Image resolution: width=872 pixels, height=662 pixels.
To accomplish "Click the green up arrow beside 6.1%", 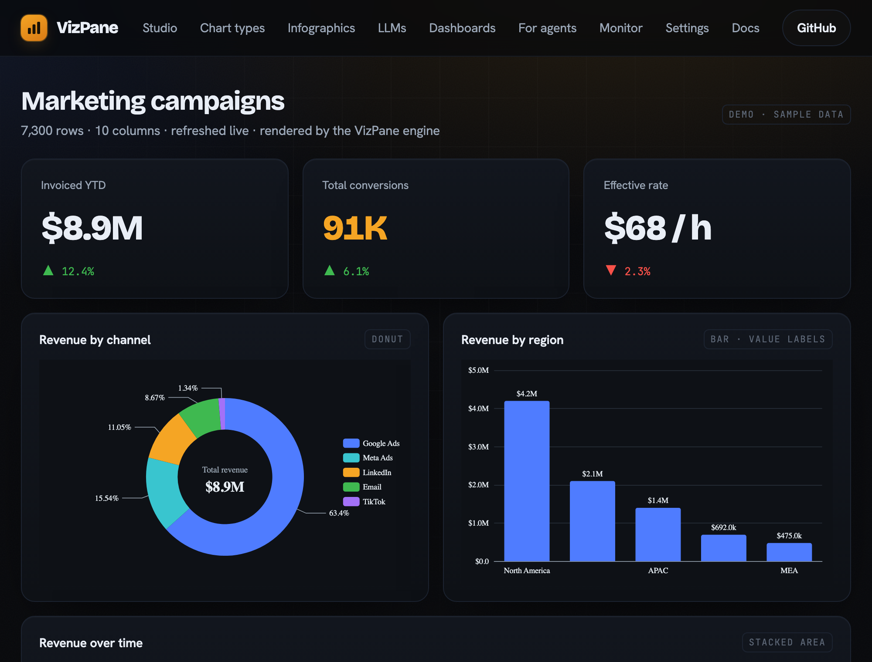I will [330, 270].
